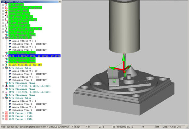This screenshot has height=129, width=189.
Task: Expand the Dimension Format node
Action: (3, 14)
